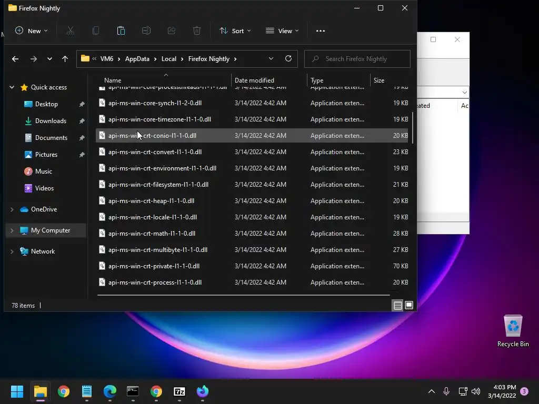Open Recycle Bin on desktop
This screenshot has width=539, height=404.
tap(513, 331)
